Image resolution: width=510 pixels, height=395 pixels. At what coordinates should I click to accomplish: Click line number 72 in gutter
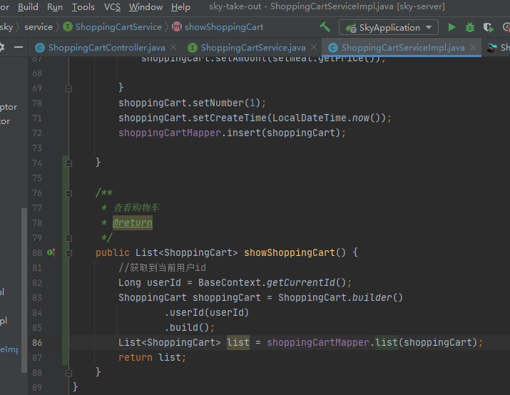(37, 133)
